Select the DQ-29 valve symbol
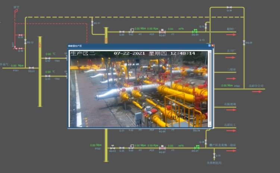This screenshot has width=280, height=173. point(244,43)
